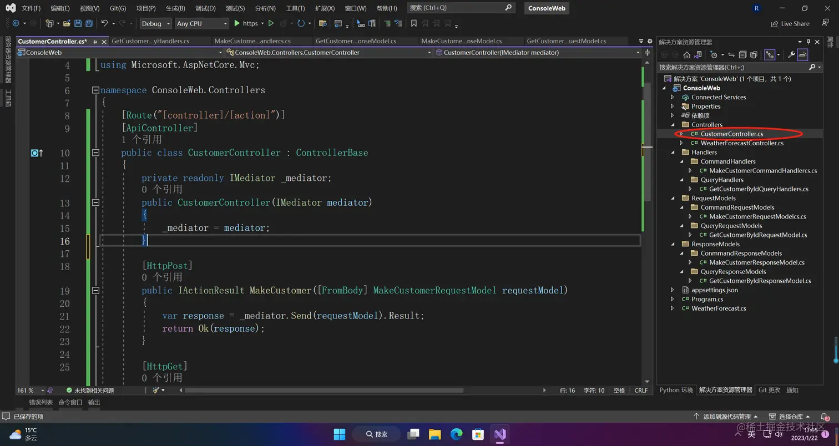
Task: Save the current file using floppy icon
Action: pyautogui.click(x=78, y=23)
